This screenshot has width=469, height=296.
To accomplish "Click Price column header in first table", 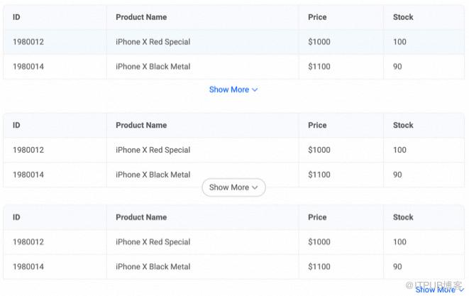I will 317,17.
